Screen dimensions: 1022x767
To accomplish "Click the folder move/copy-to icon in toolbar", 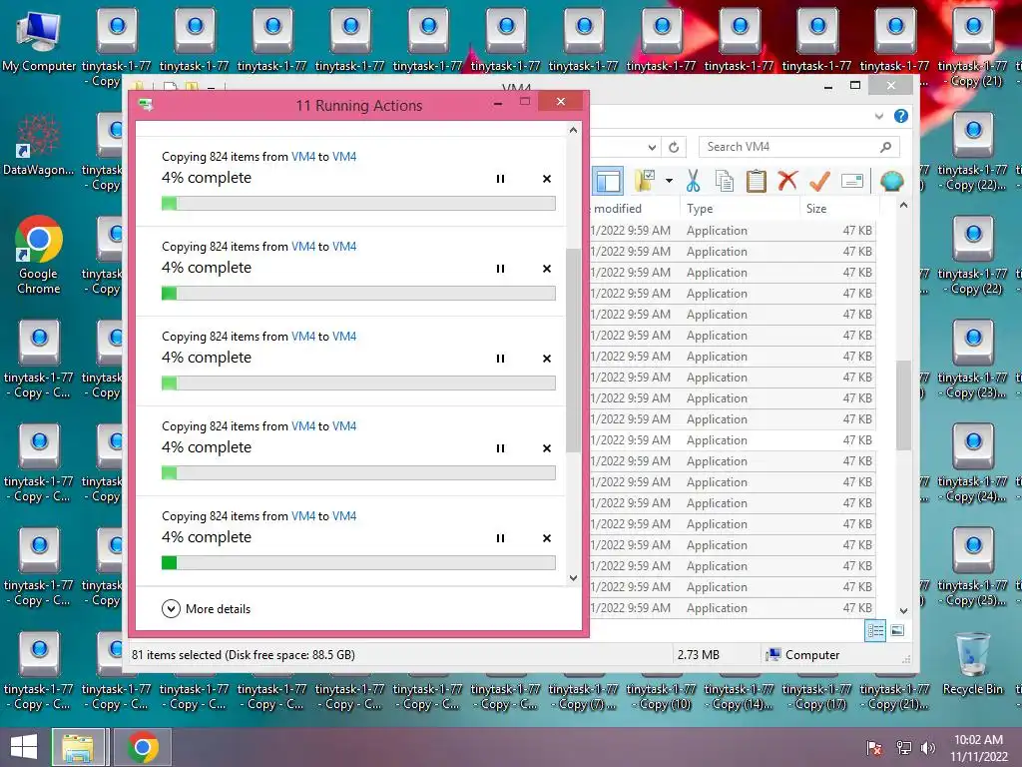I will pos(645,181).
